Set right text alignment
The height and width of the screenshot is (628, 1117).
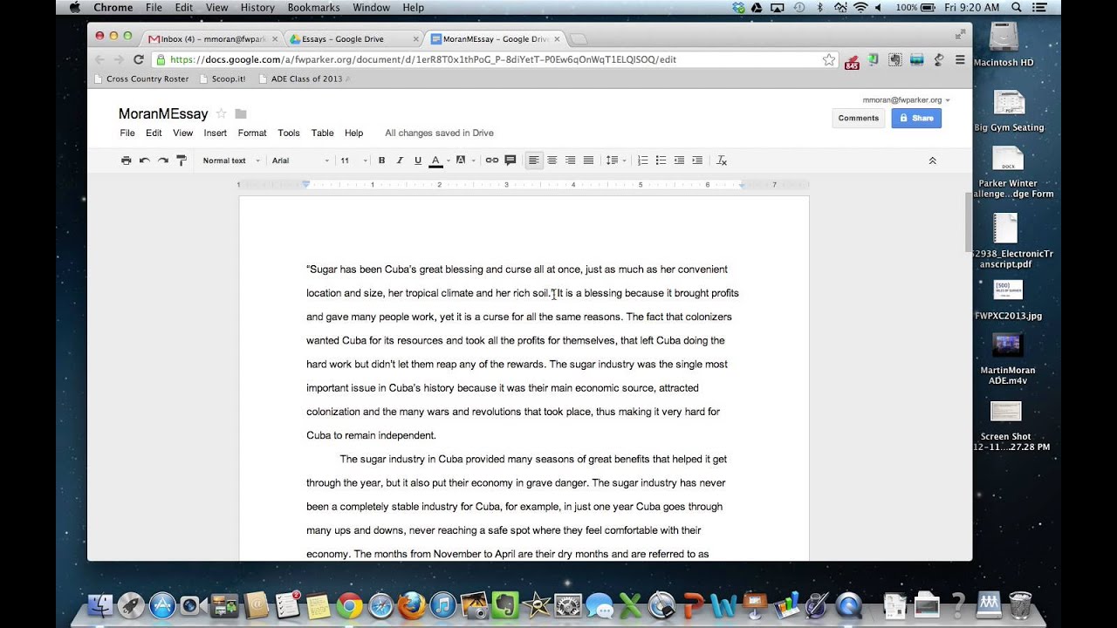point(571,160)
